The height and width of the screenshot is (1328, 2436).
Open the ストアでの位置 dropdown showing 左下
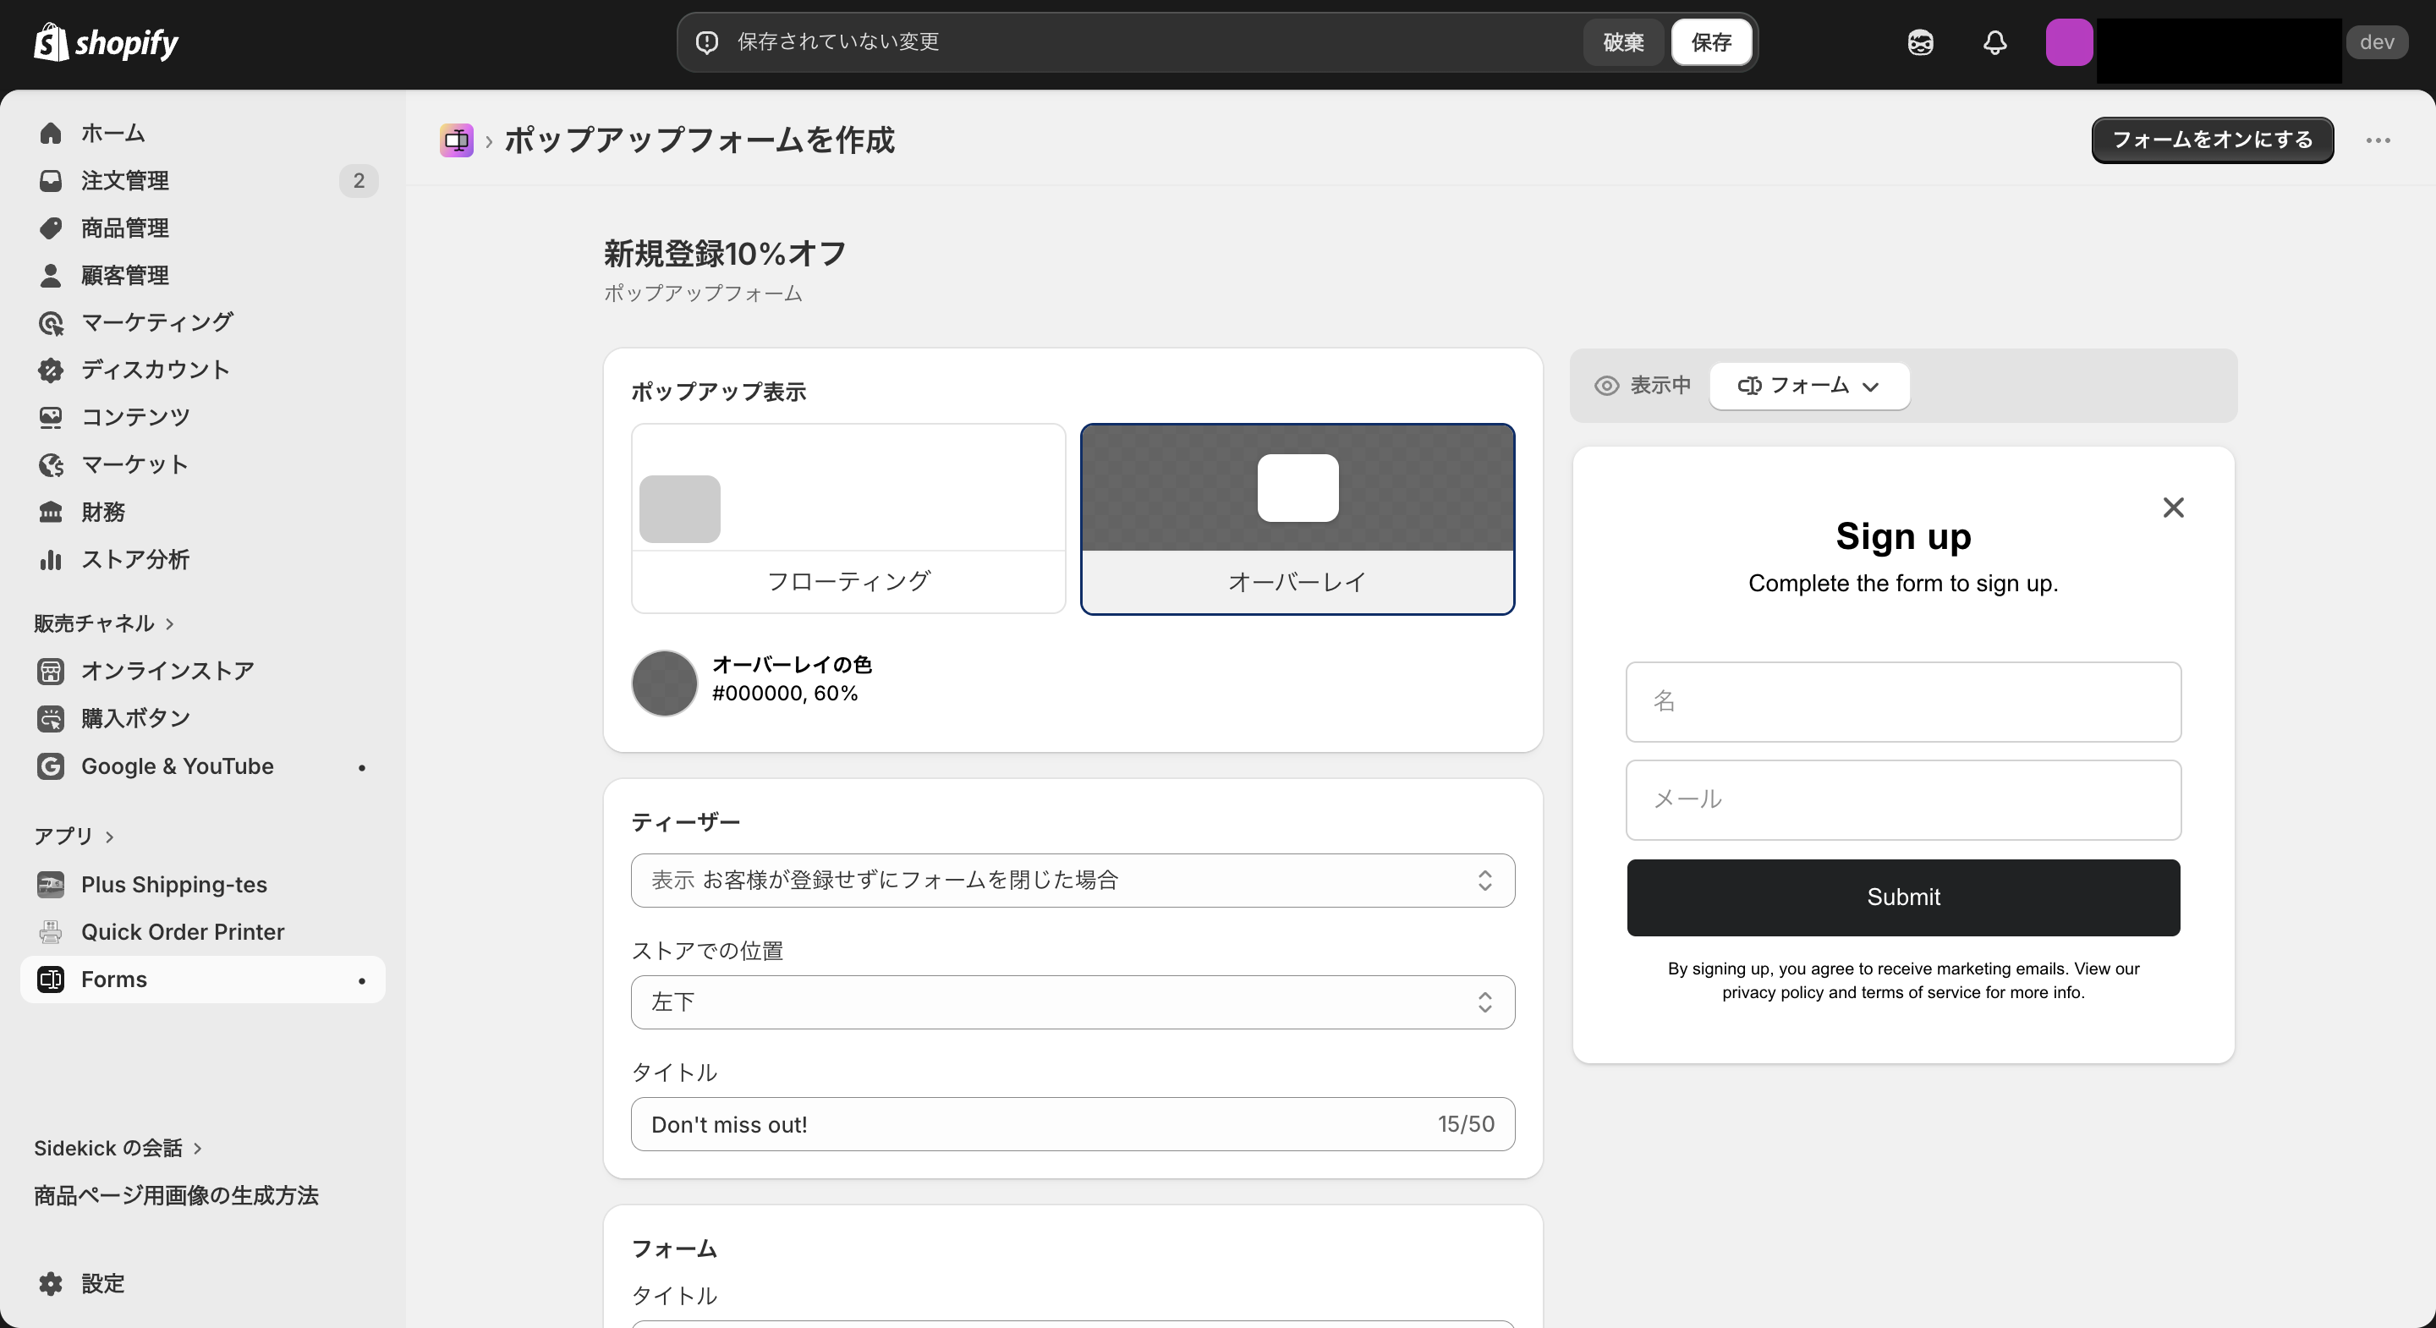point(1073,1001)
